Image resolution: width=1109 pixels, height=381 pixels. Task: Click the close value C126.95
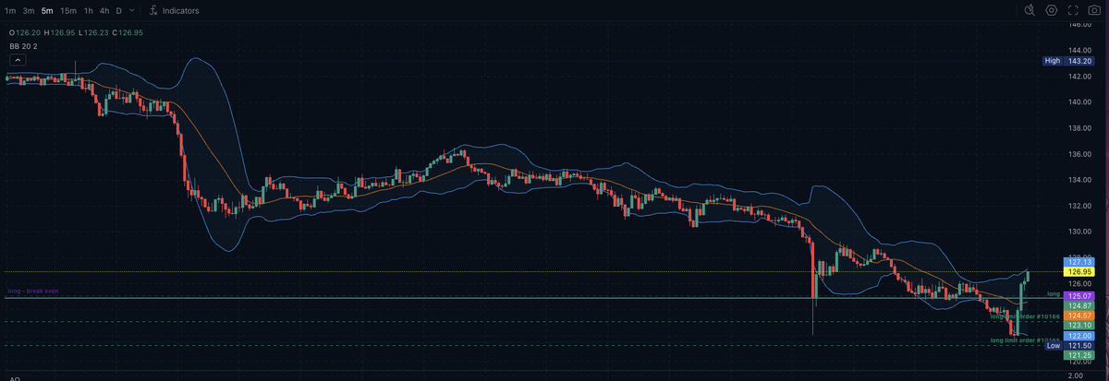[x=128, y=32]
